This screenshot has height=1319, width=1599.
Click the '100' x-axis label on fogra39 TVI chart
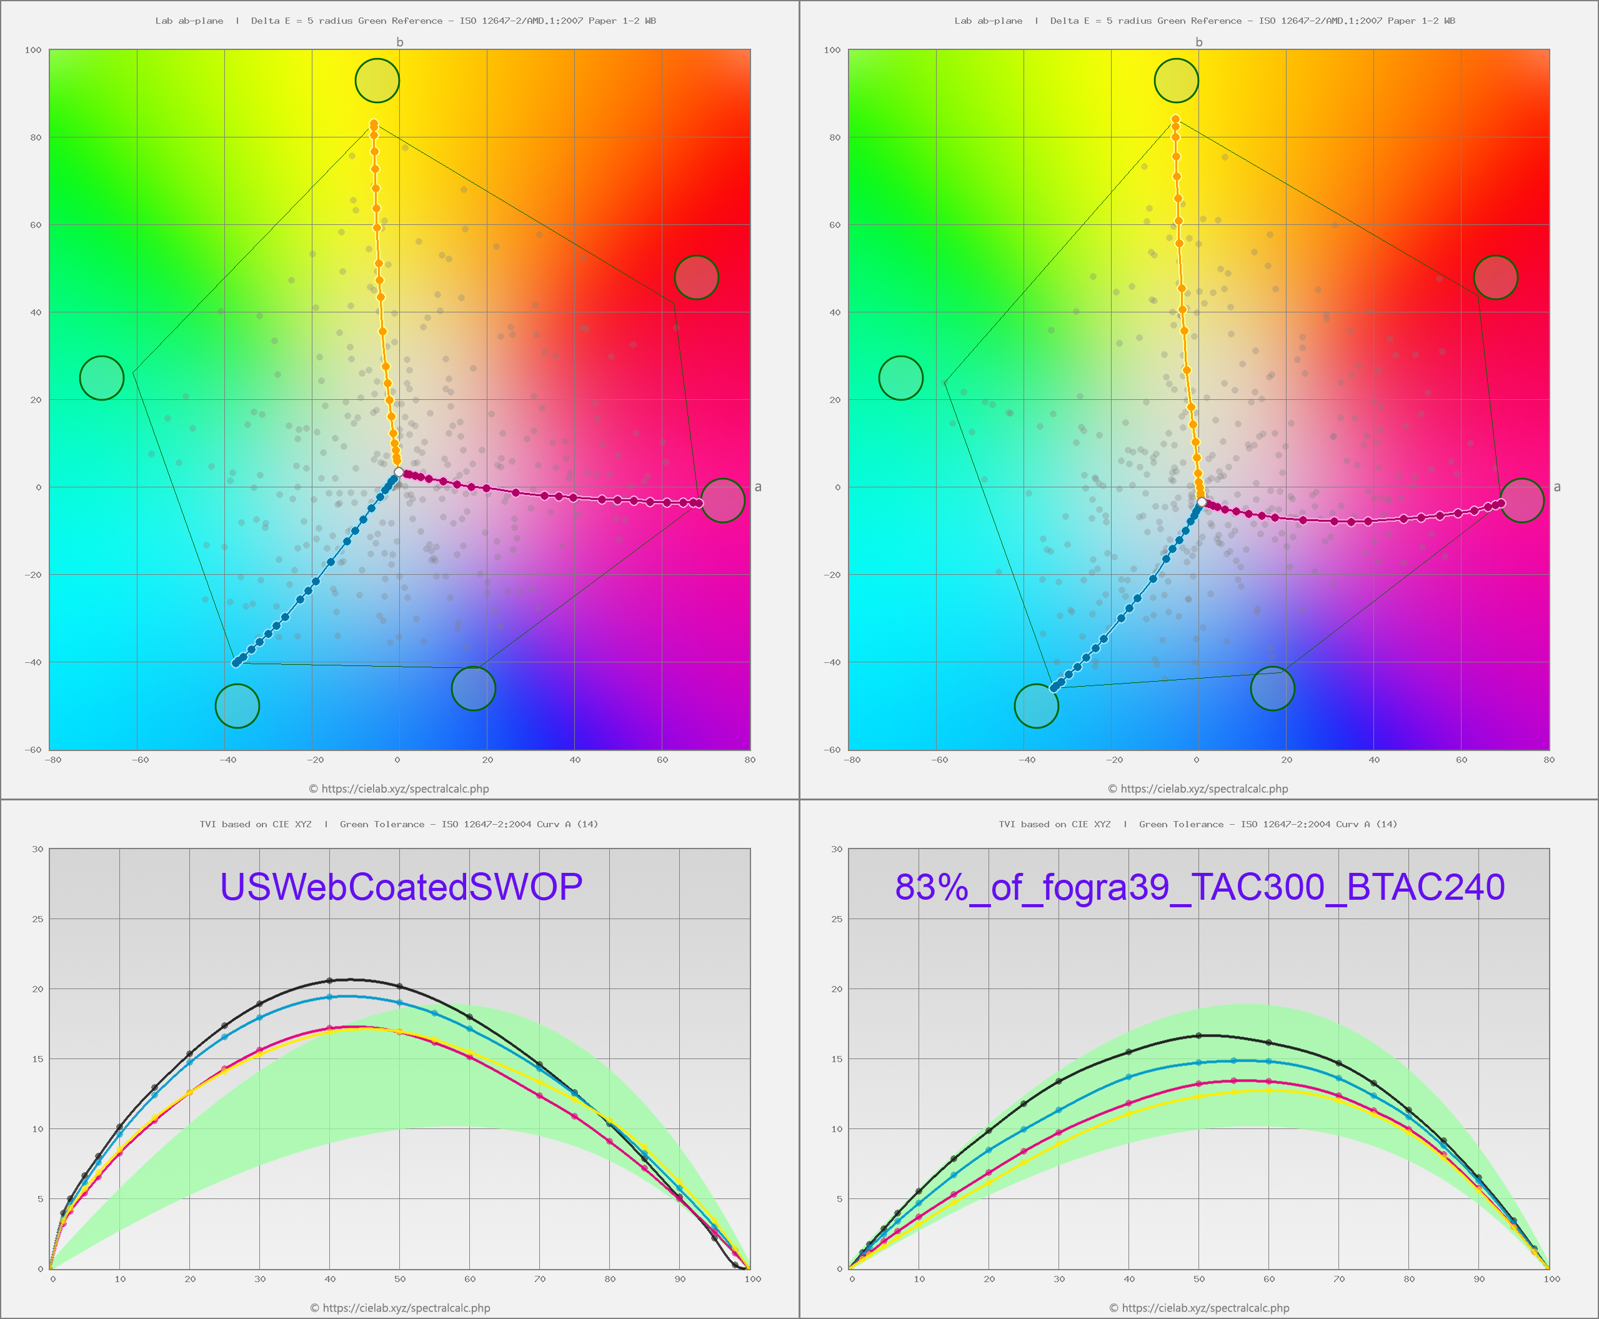[1552, 1279]
